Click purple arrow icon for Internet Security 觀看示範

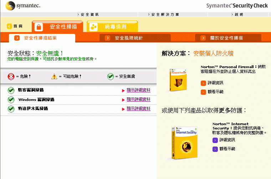pos(215,149)
